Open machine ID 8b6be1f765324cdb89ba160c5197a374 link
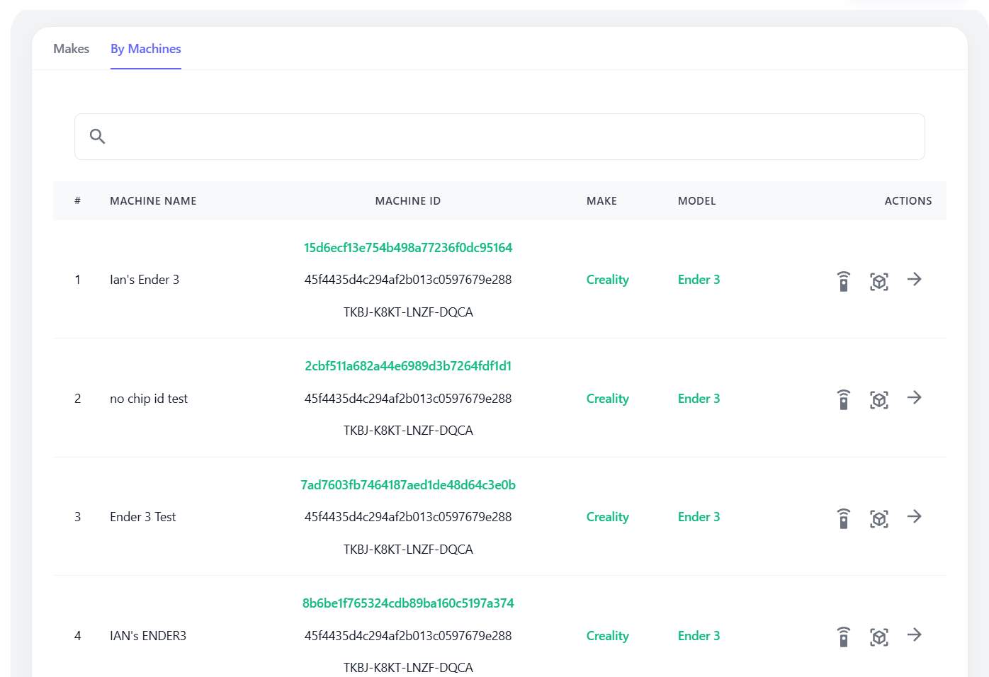Screen dimensions: 989x677 point(408,603)
